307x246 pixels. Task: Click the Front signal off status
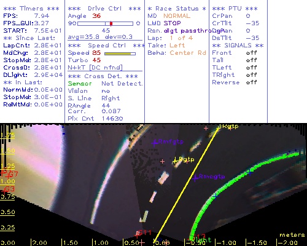252,53
